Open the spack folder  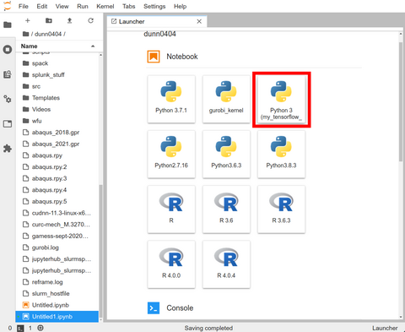pyautogui.click(x=57, y=63)
